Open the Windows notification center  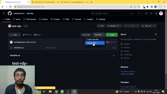[163, 92]
